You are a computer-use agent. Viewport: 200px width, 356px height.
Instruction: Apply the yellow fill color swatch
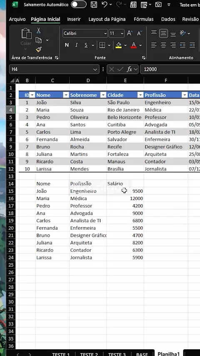tap(118, 45)
